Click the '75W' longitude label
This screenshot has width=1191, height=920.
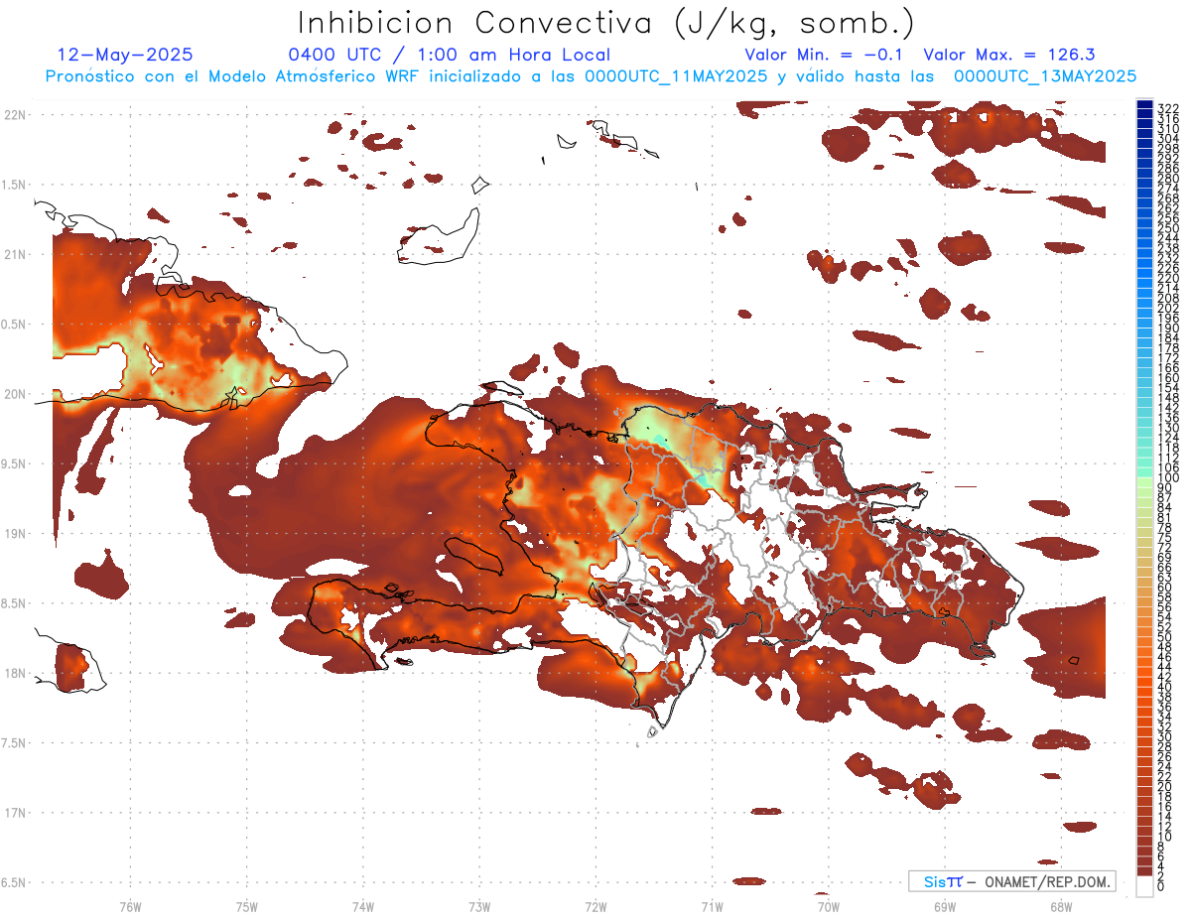pos(246,906)
